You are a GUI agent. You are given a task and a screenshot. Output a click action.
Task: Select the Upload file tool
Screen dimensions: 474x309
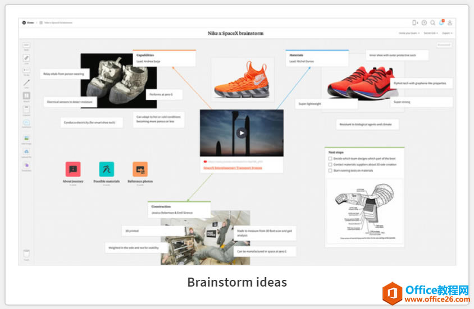26,152
